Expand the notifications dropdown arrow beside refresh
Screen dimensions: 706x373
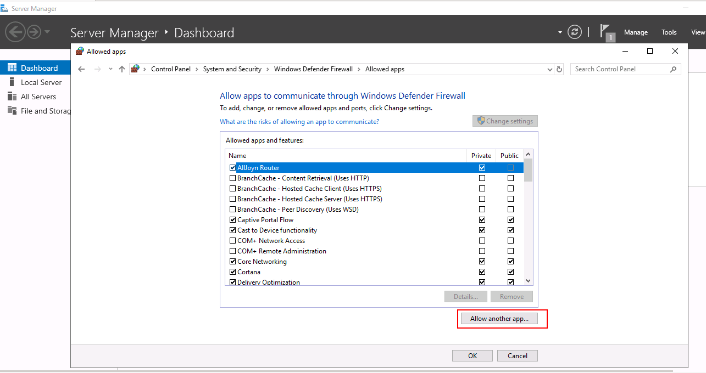560,32
